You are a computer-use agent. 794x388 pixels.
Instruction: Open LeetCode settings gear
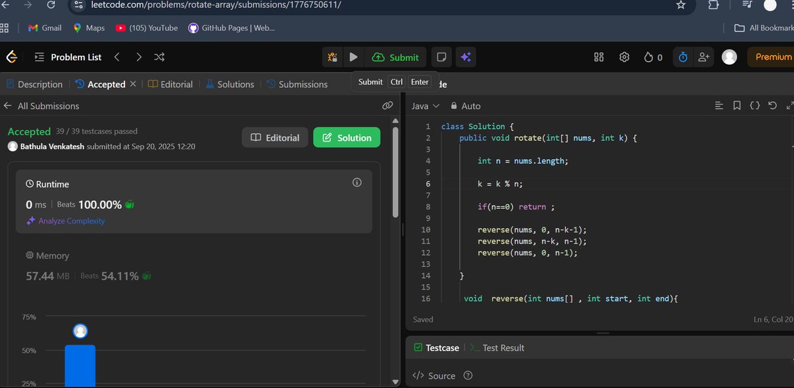point(624,58)
